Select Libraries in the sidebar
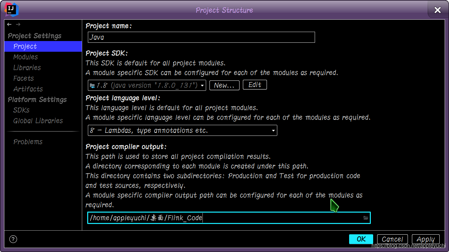This screenshot has height=252, width=449. click(27, 68)
